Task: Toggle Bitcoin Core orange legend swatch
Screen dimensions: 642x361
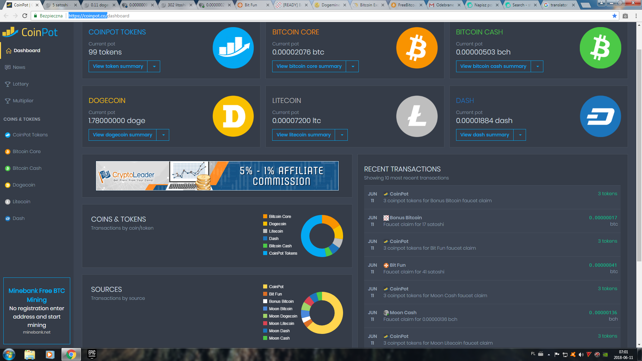Action: pyautogui.click(x=265, y=217)
